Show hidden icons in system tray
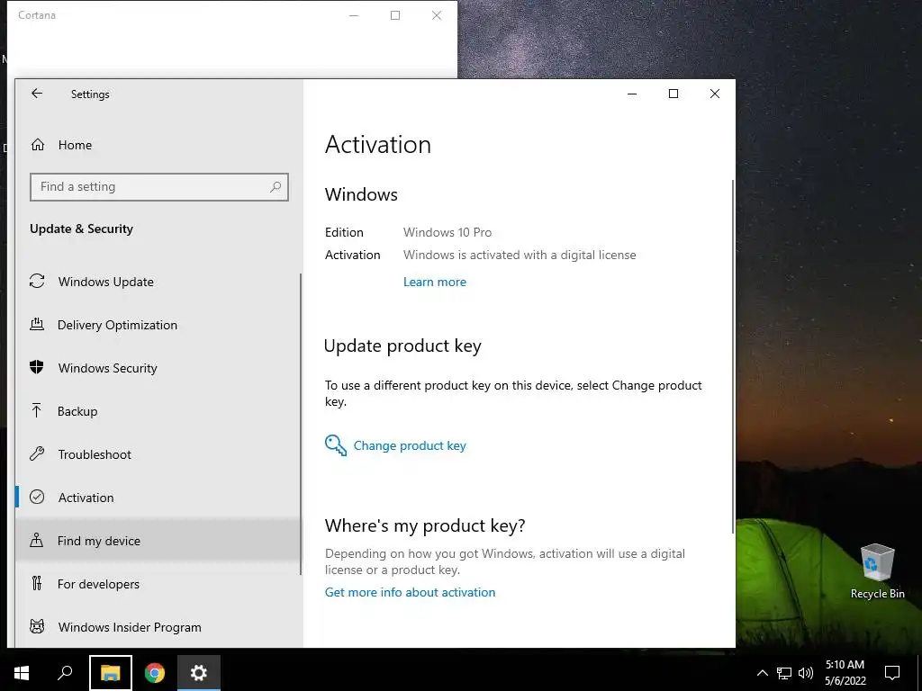 pyautogui.click(x=762, y=673)
